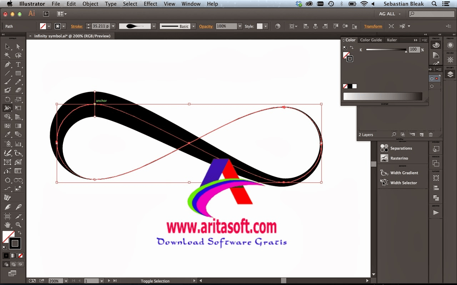This screenshot has height=285, width=457.
Task: Open the Bridge (Br) button
Action: [x=46, y=14]
